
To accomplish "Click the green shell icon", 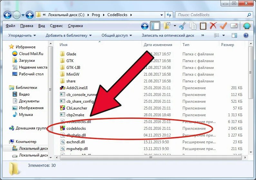I will coord(247,26).
